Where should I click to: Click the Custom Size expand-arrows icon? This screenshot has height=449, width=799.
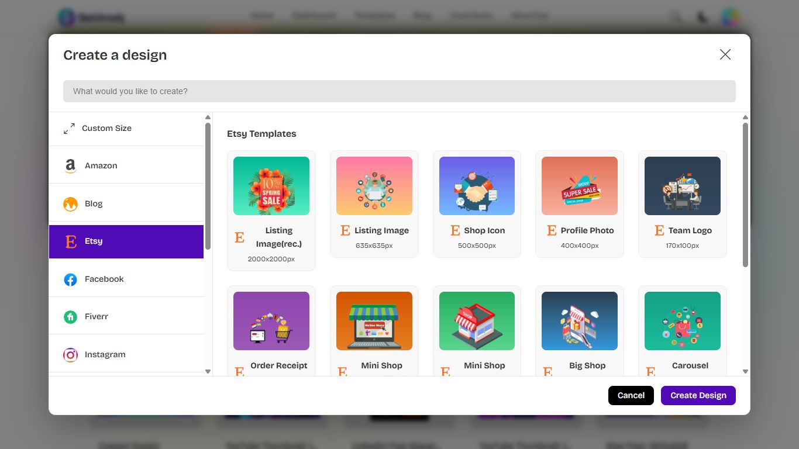[x=69, y=129]
